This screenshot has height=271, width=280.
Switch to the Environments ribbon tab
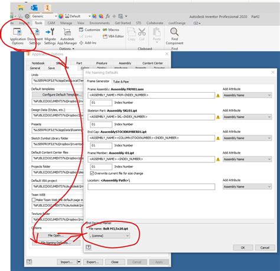point(100,23)
